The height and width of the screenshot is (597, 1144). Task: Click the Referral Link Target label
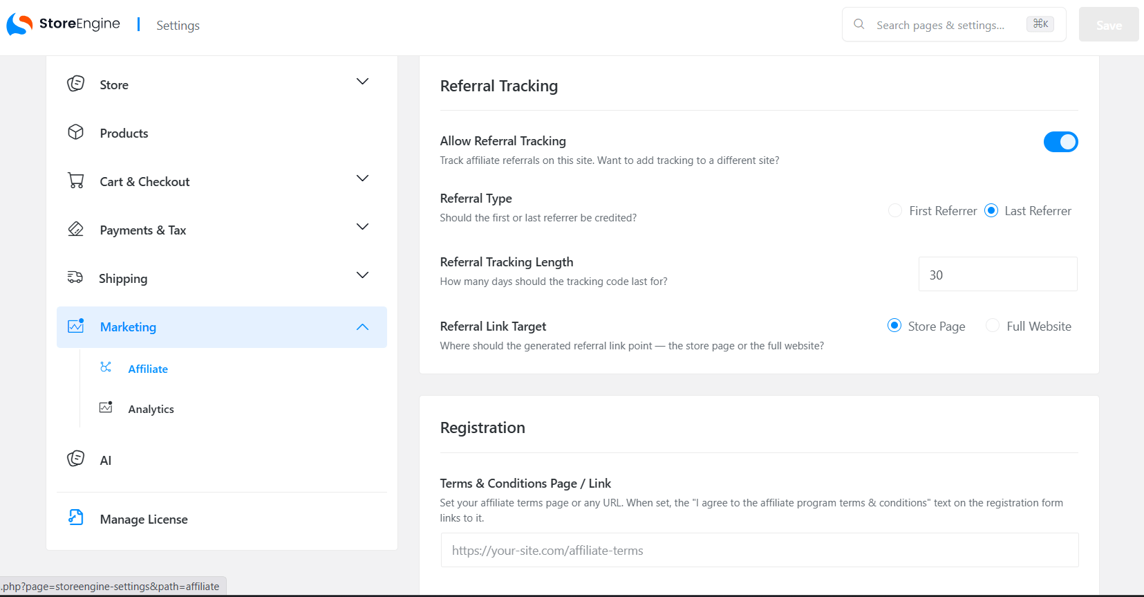pos(493,326)
